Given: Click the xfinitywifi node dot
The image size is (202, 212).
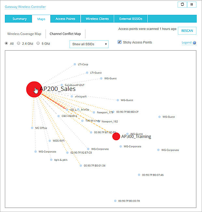Looking at the screenshot, I should point(72,96).
